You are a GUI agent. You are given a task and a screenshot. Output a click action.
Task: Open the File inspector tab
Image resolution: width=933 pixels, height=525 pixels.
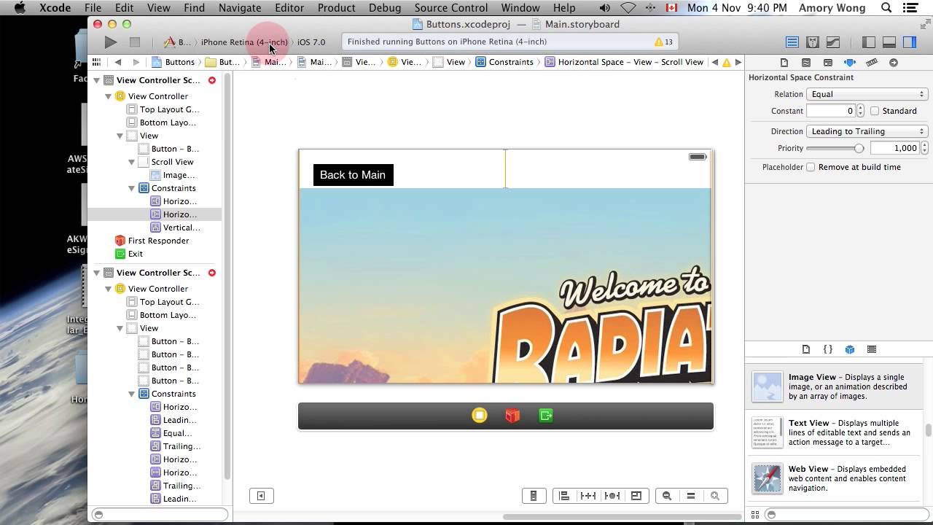pyautogui.click(x=784, y=63)
